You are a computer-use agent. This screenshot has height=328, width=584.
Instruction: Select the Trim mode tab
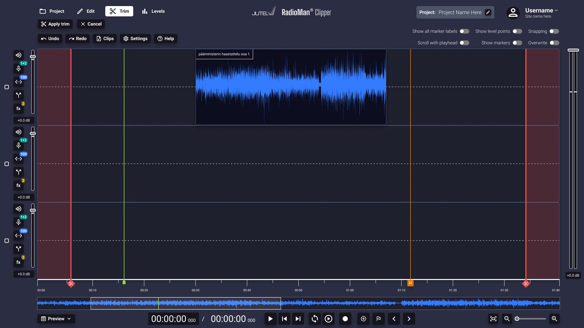(119, 11)
